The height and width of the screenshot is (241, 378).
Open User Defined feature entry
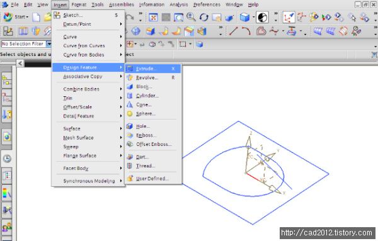click(x=153, y=179)
